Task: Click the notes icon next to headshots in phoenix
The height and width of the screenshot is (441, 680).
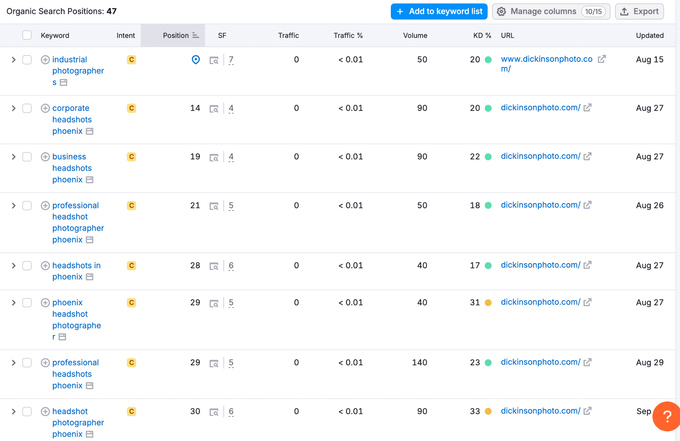Action: tap(89, 277)
